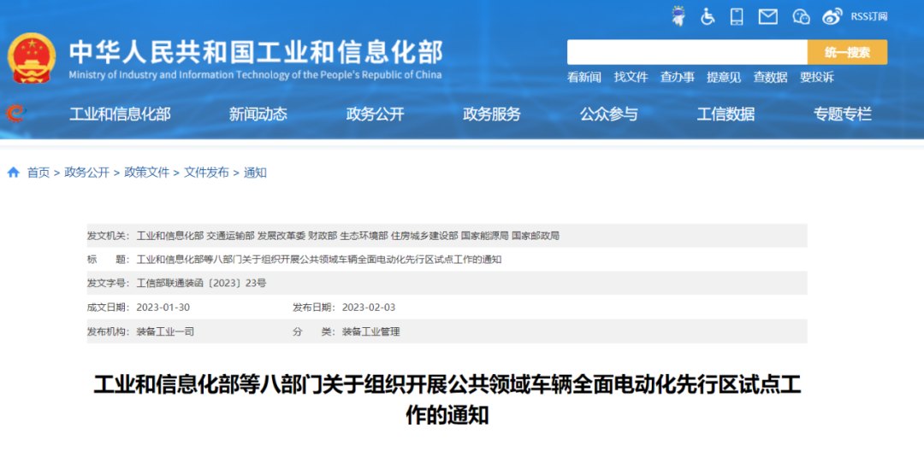Open the 查数据 quick link

coord(770,77)
